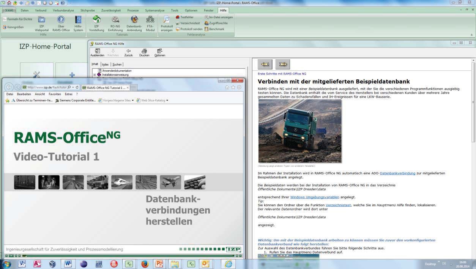Go to previous help page arrow

click(265, 64)
